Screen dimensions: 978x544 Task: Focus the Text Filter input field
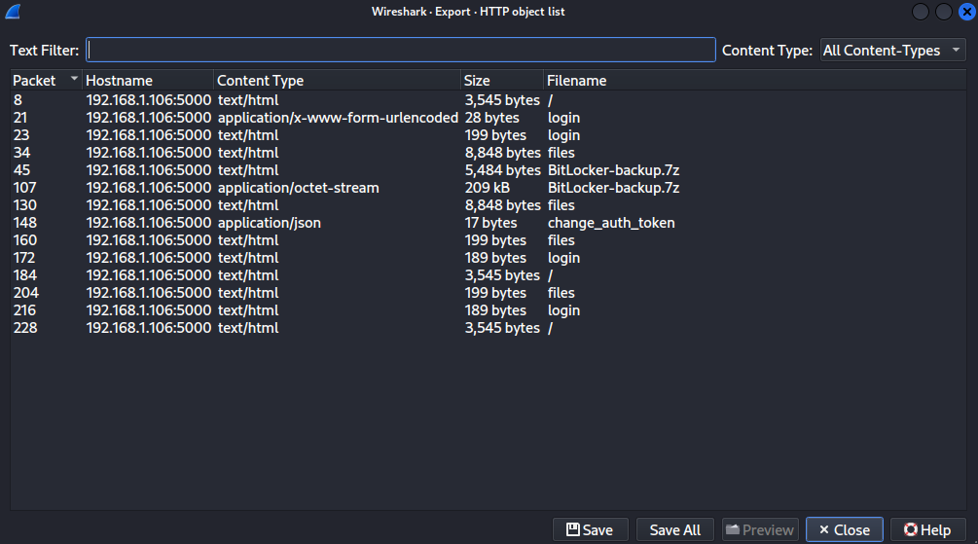[400, 50]
